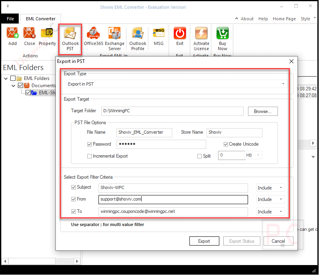Uncheck the EML-Sh subfolder checkbox
The image size is (319, 275).
click(x=28, y=93)
